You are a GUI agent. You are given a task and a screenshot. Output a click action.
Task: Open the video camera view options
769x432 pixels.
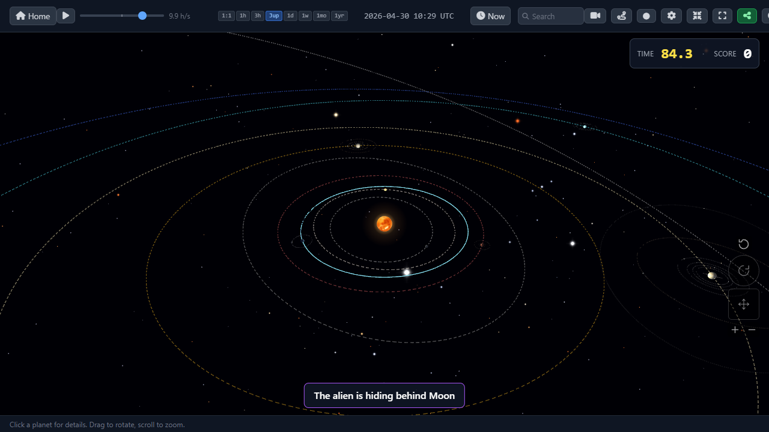(x=595, y=16)
